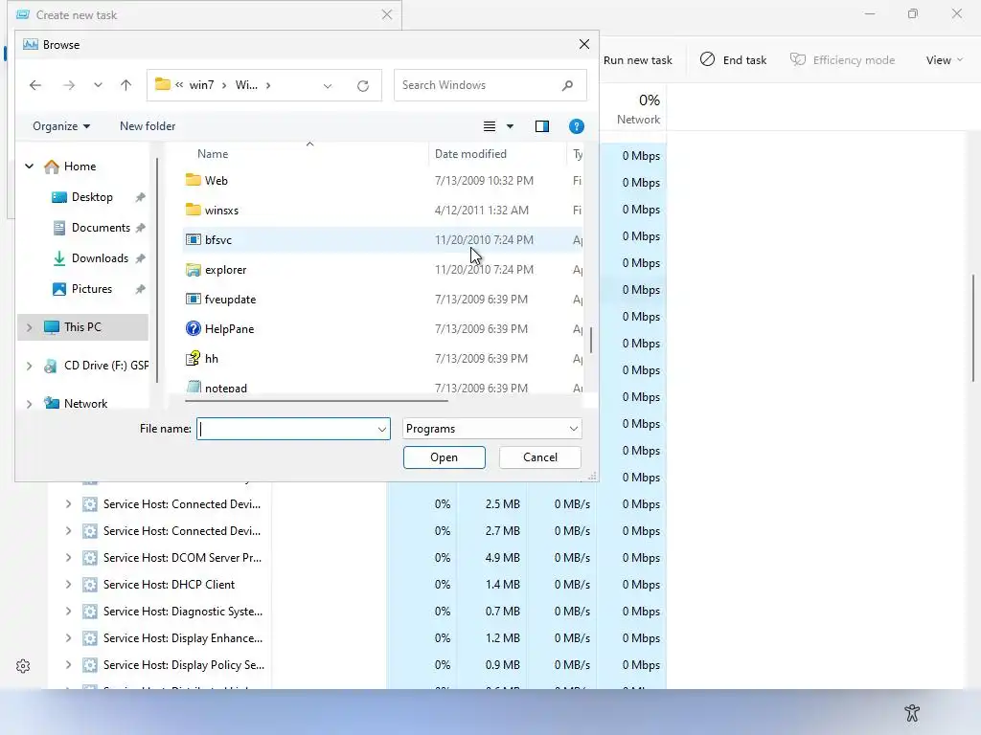
Task: Open the Browse dialog help
Action: [576, 126]
